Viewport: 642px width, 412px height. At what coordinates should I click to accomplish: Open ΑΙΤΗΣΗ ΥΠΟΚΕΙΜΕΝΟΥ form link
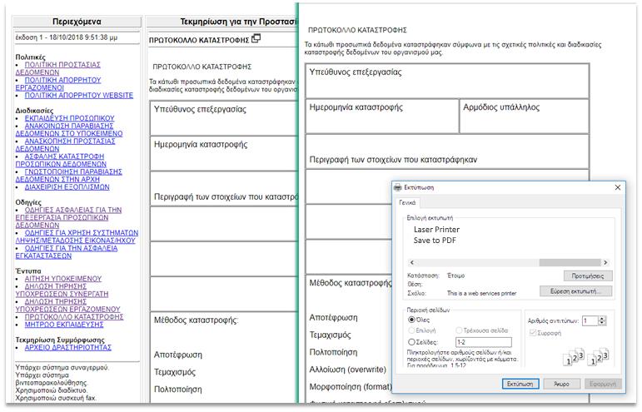pos(63,279)
